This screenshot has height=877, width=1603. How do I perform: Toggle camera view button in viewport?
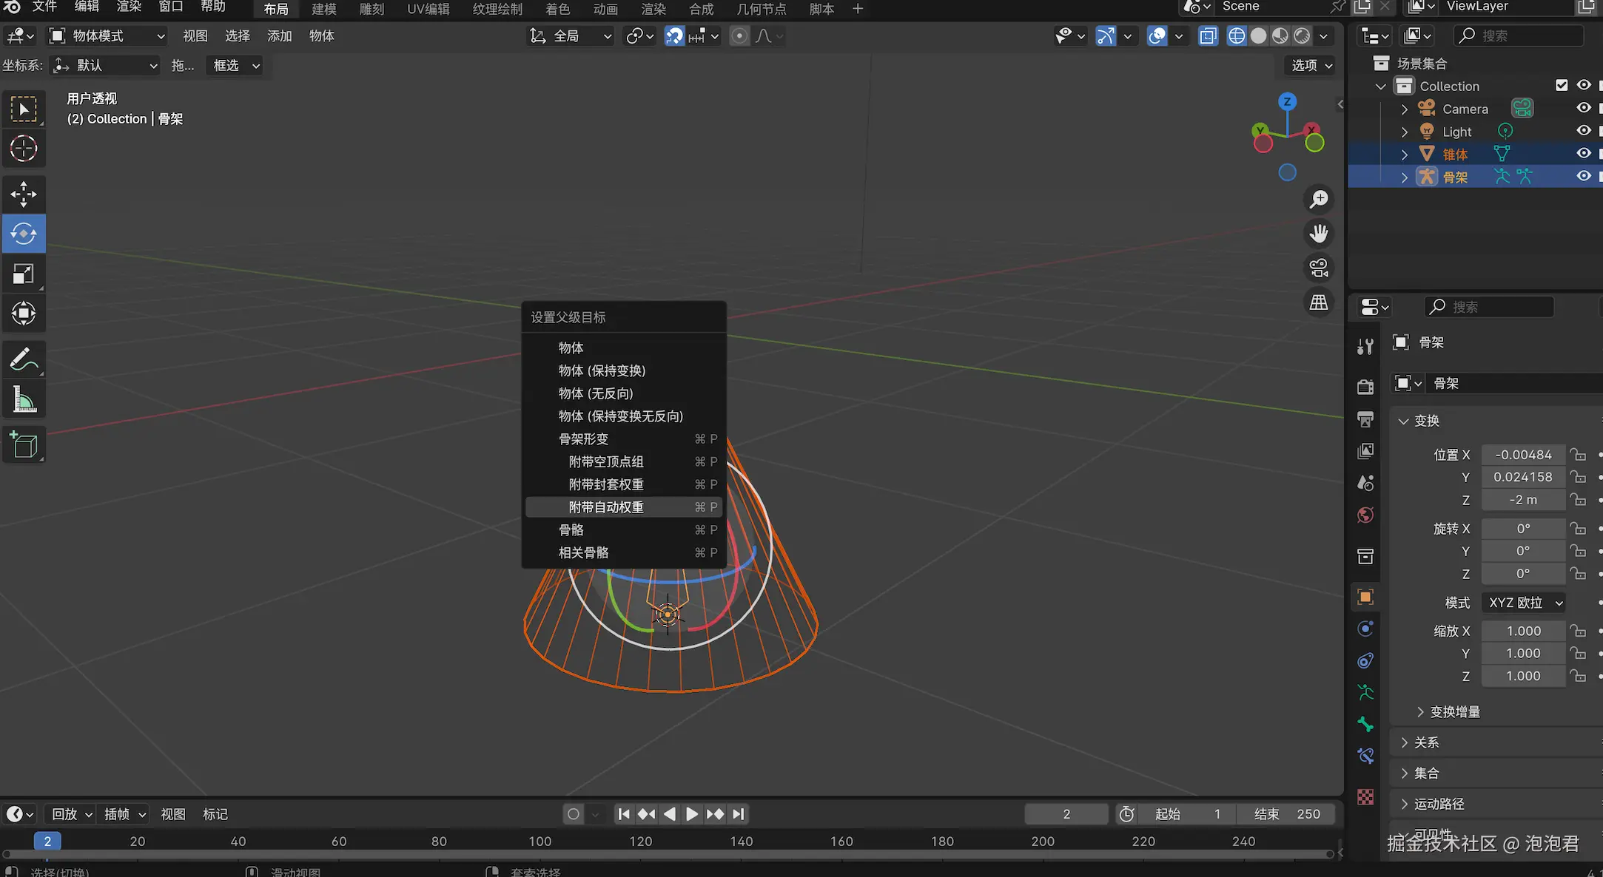1319,268
